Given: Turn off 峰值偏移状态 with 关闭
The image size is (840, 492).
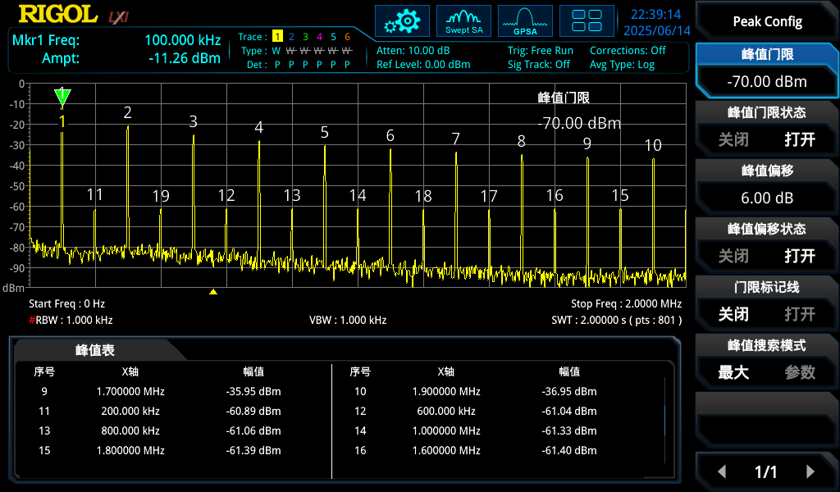Looking at the screenshot, I should [x=733, y=256].
